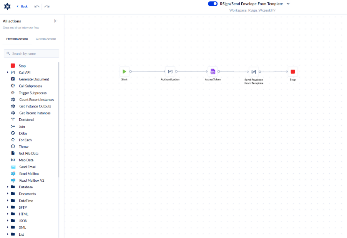This screenshot has width=347, height=238.
Task: Click the Search by name field
Action: coord(32,54)
